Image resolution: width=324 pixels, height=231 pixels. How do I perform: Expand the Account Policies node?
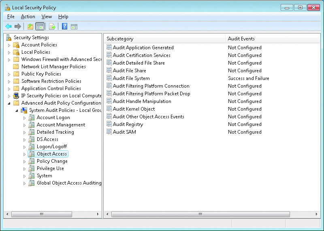[9, 45]
